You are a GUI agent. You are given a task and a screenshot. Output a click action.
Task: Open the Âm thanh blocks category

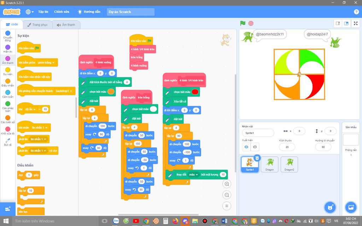(8, 60)
